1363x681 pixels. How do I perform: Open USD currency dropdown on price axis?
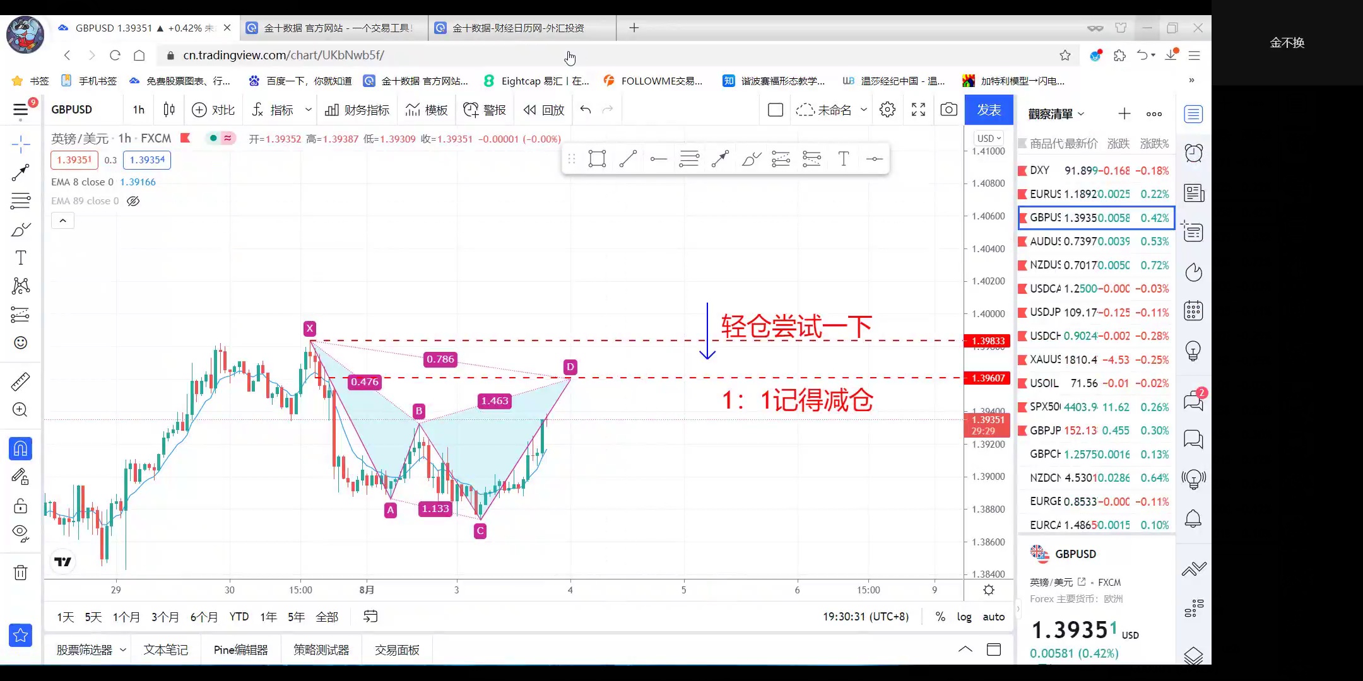coord(989,138)
